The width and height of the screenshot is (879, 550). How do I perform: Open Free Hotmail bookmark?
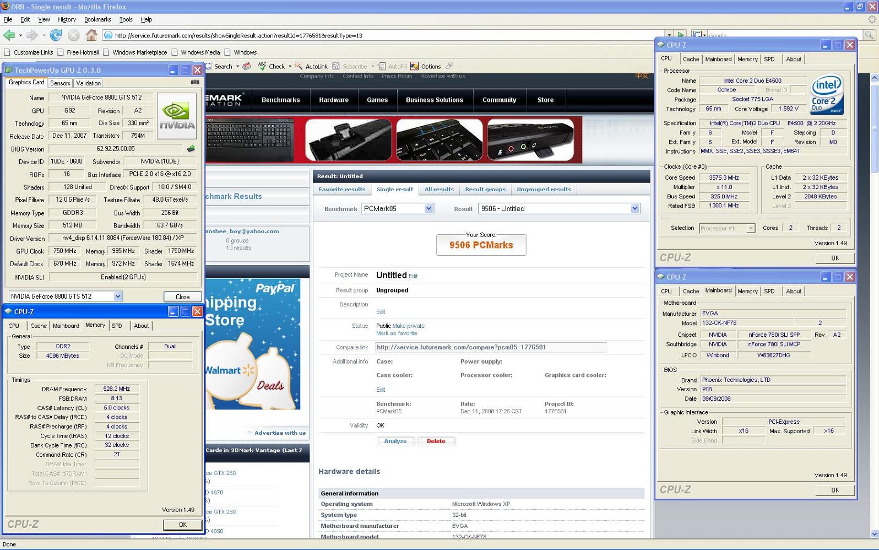tap(78, 52)
